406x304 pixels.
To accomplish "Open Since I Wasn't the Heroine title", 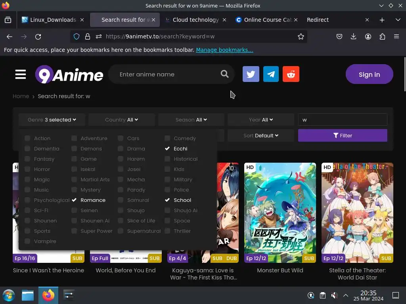I will coord(48,270).
